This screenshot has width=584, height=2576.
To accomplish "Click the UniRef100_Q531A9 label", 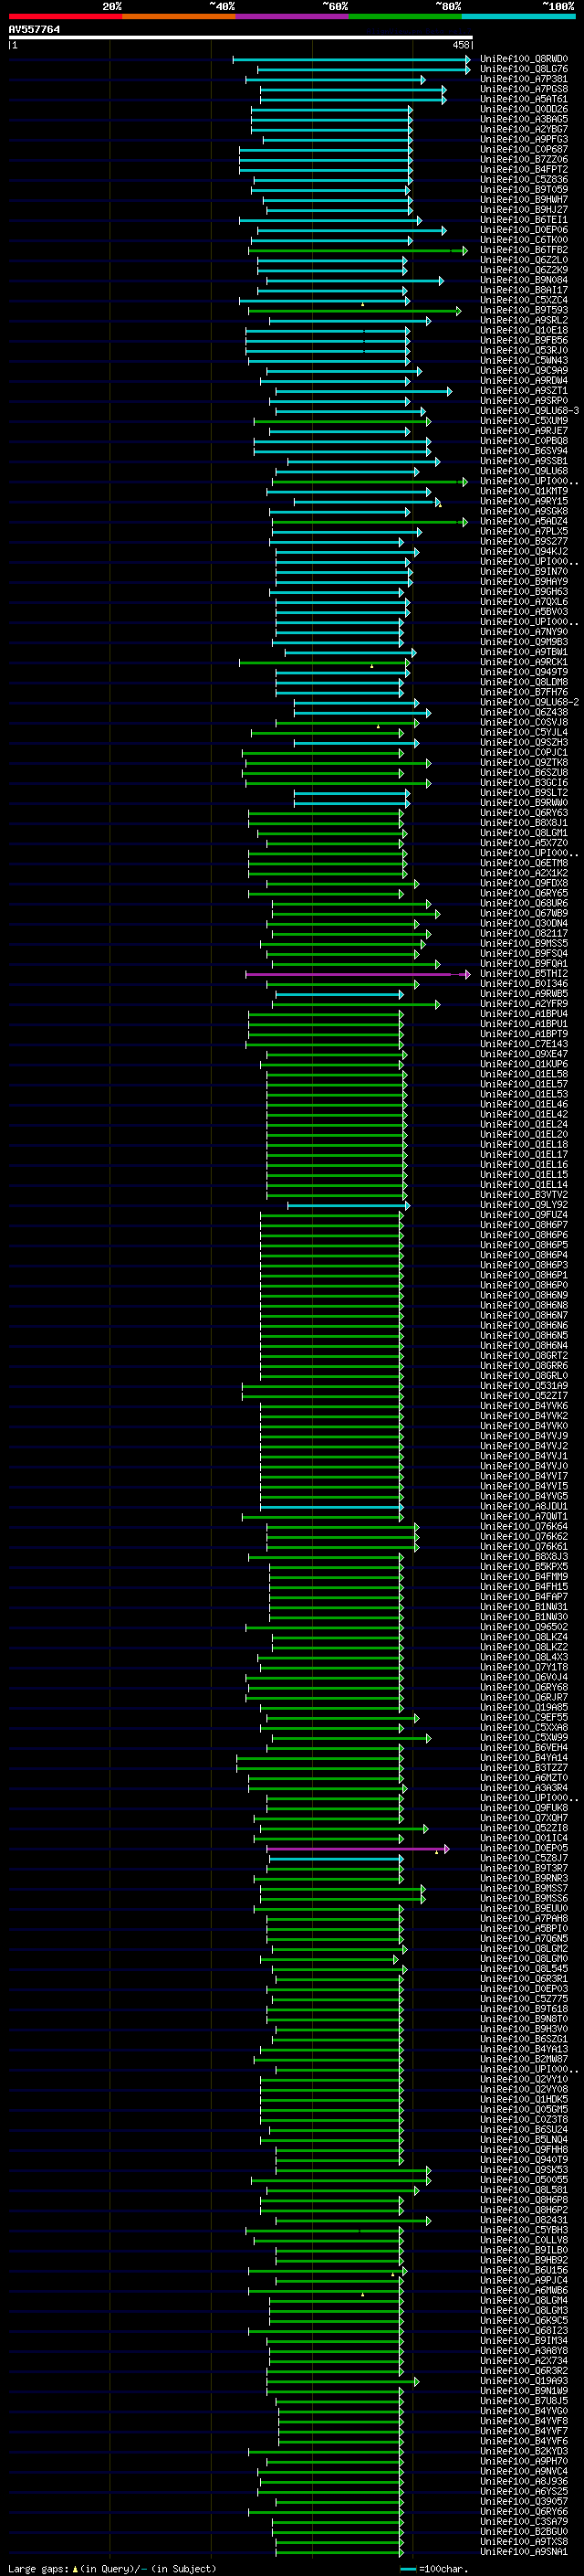I will [524, 1387].
